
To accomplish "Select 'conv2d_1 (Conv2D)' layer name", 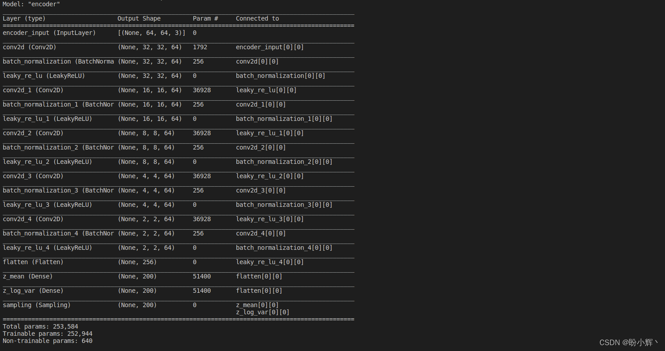I will [x=33, y=90].
